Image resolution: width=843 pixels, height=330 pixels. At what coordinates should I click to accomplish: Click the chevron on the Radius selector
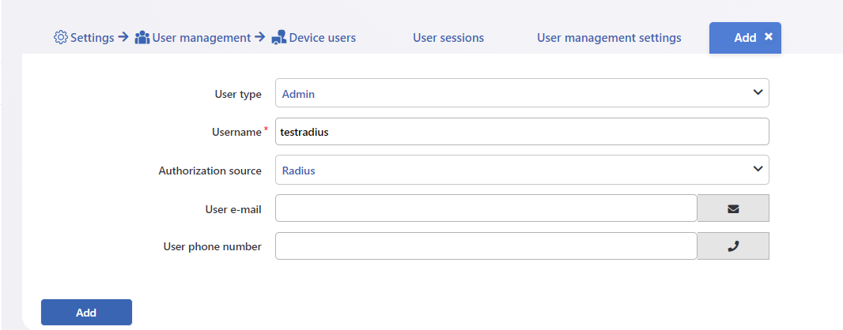(x=758, y=168)
